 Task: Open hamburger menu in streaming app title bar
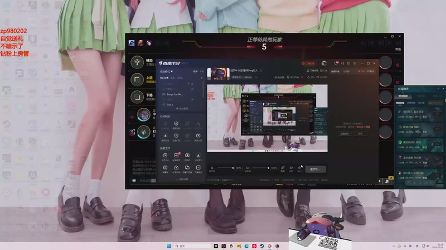(x=355, y=63)
